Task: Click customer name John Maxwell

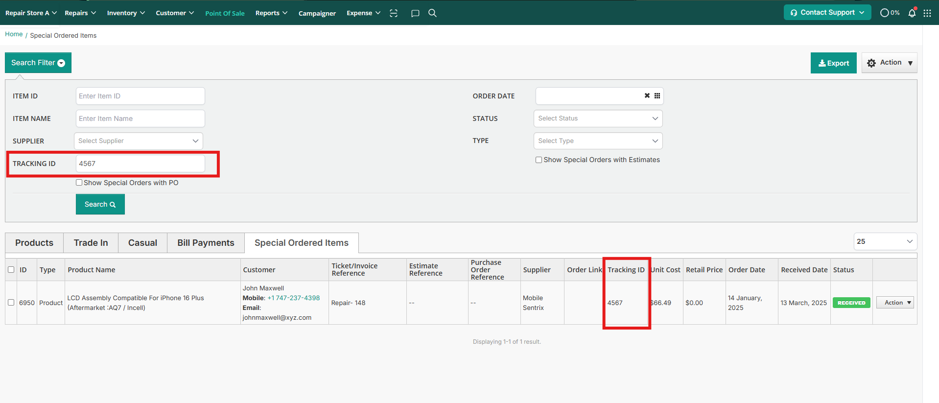Action: [x=263, y=288]
